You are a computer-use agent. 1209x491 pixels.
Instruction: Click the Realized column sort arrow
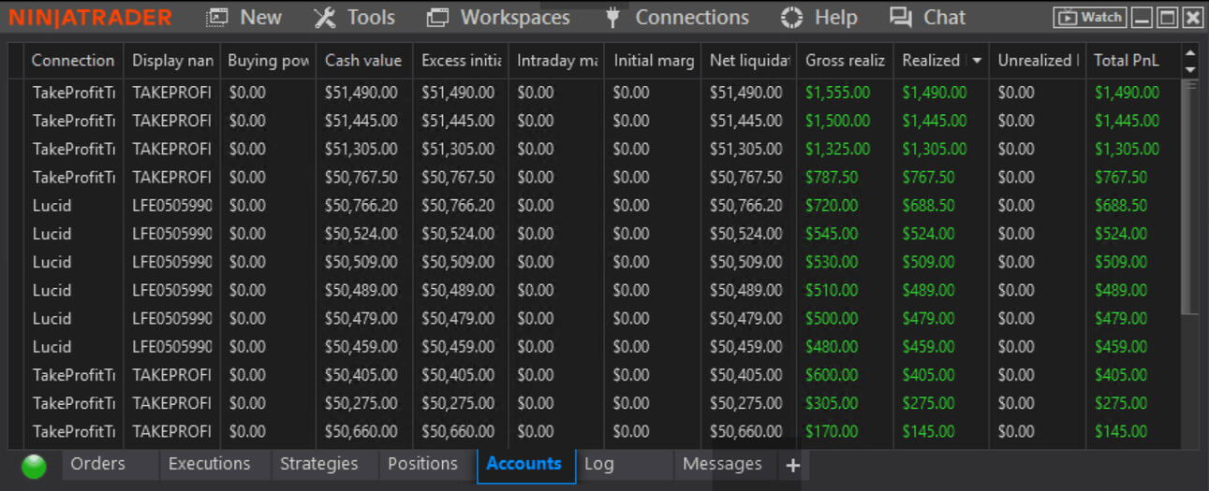(x=977, y=61)
